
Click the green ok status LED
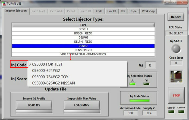(x=132, y=84)
